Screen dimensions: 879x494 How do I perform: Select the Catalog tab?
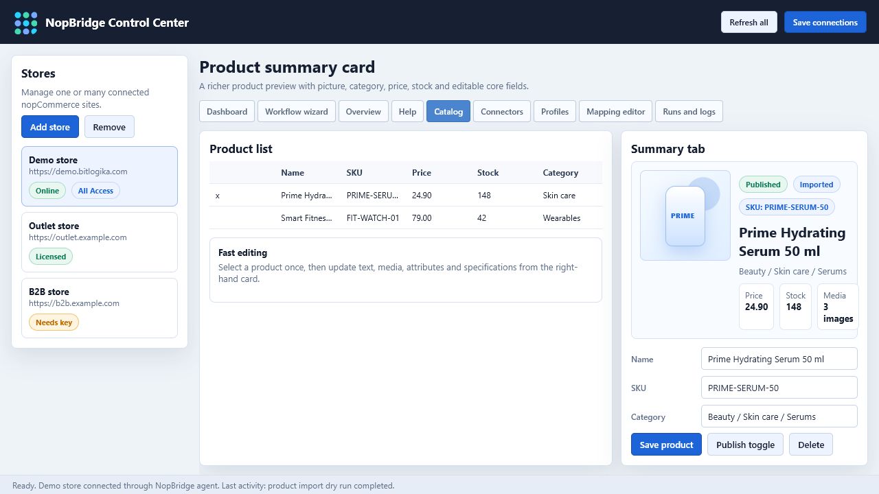pyautogui.click(x=448, y=111)
